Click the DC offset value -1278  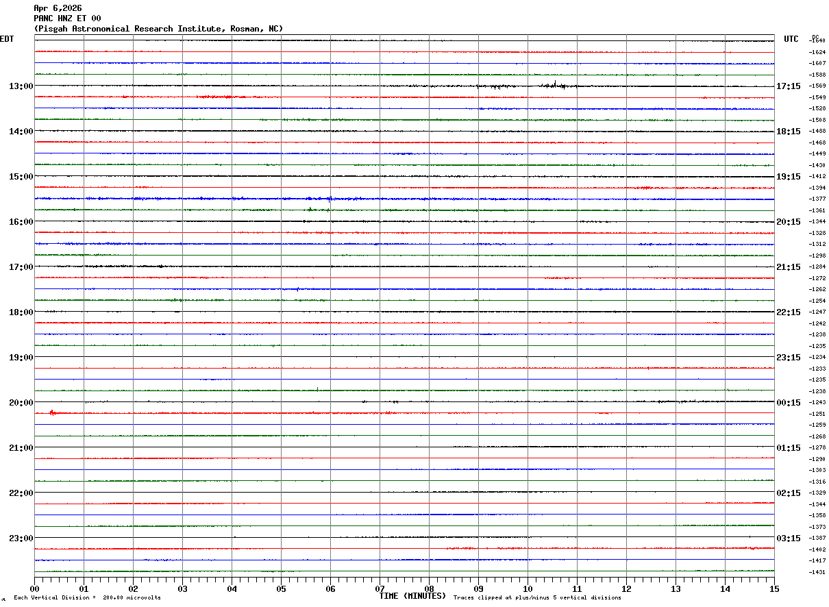817,448
